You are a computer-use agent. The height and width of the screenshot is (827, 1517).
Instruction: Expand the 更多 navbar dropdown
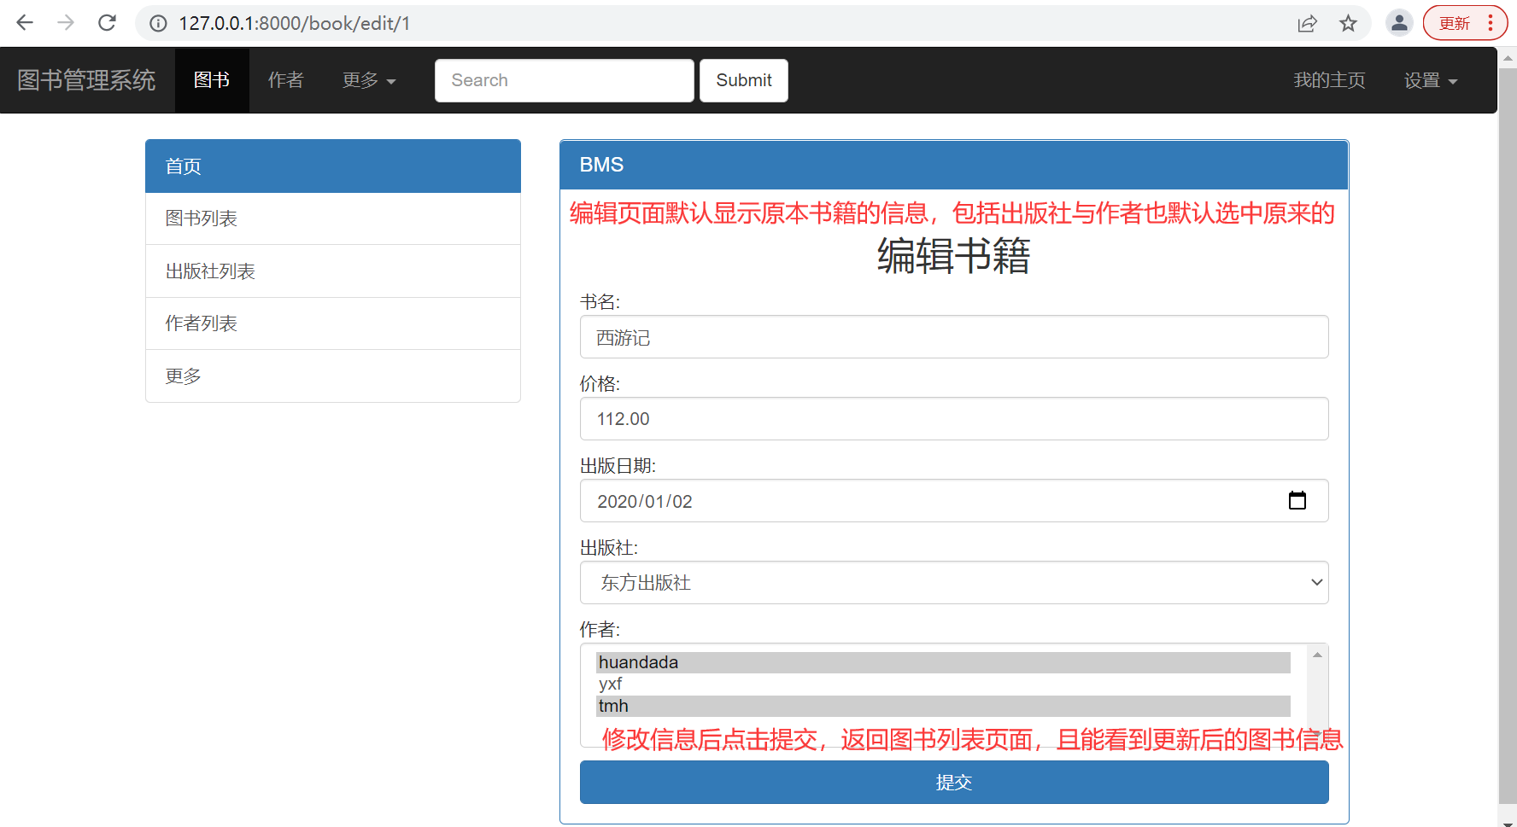369,80
